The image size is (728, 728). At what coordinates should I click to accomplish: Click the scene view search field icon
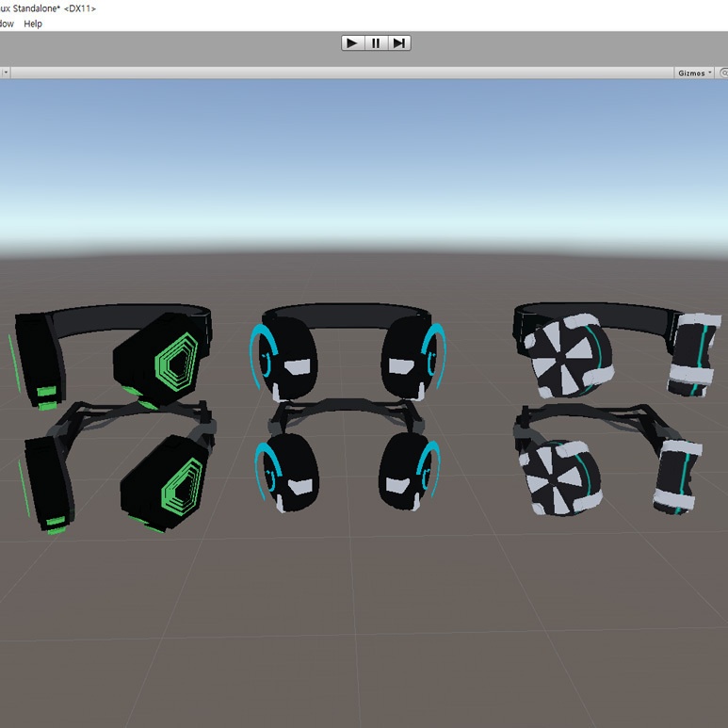click(x=723, y=73)
